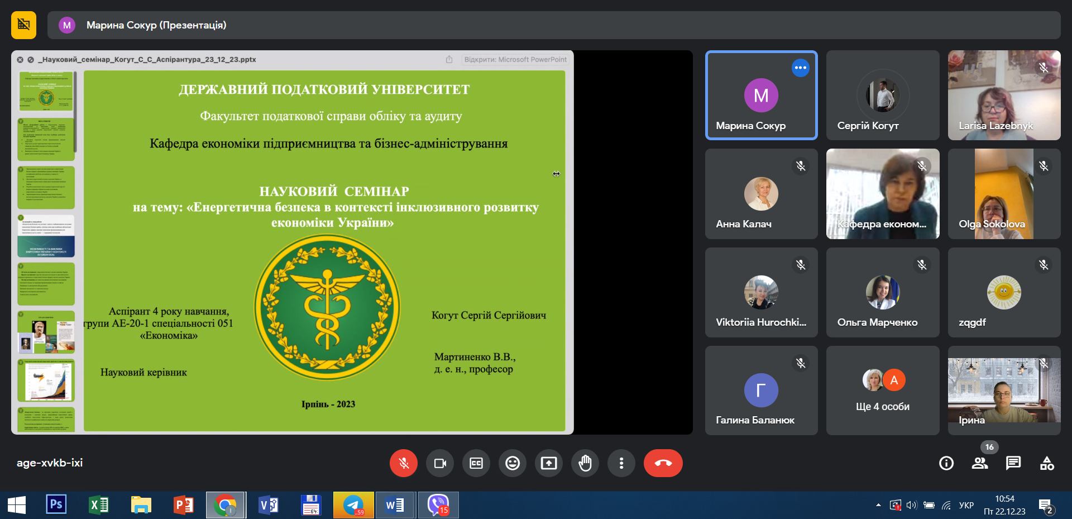1072x519 pixels.
Task: Open network Wi-Fi tray icon
Action: (x=946, y=506)
